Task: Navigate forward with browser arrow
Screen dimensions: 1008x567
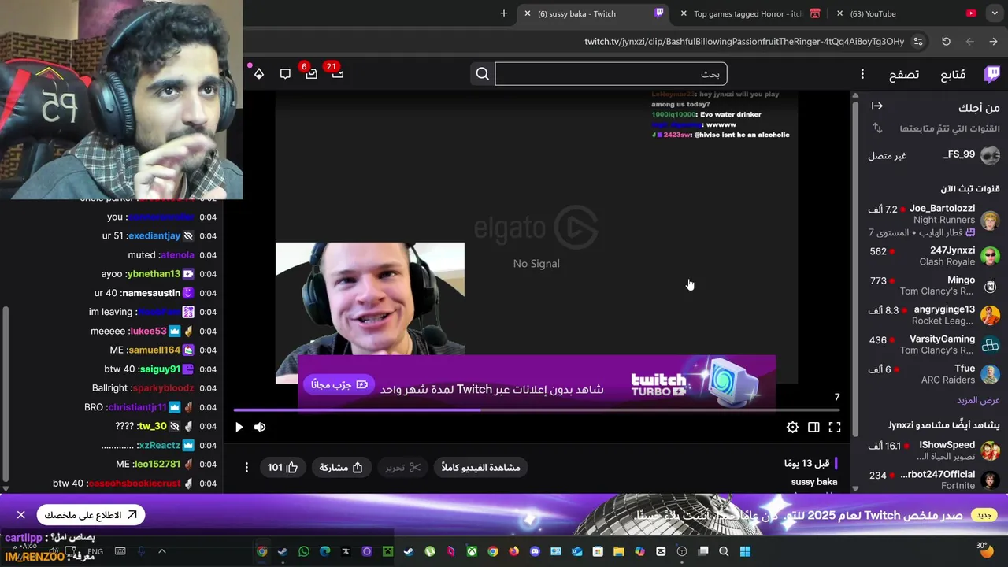Action: click(x=993, y=42)
